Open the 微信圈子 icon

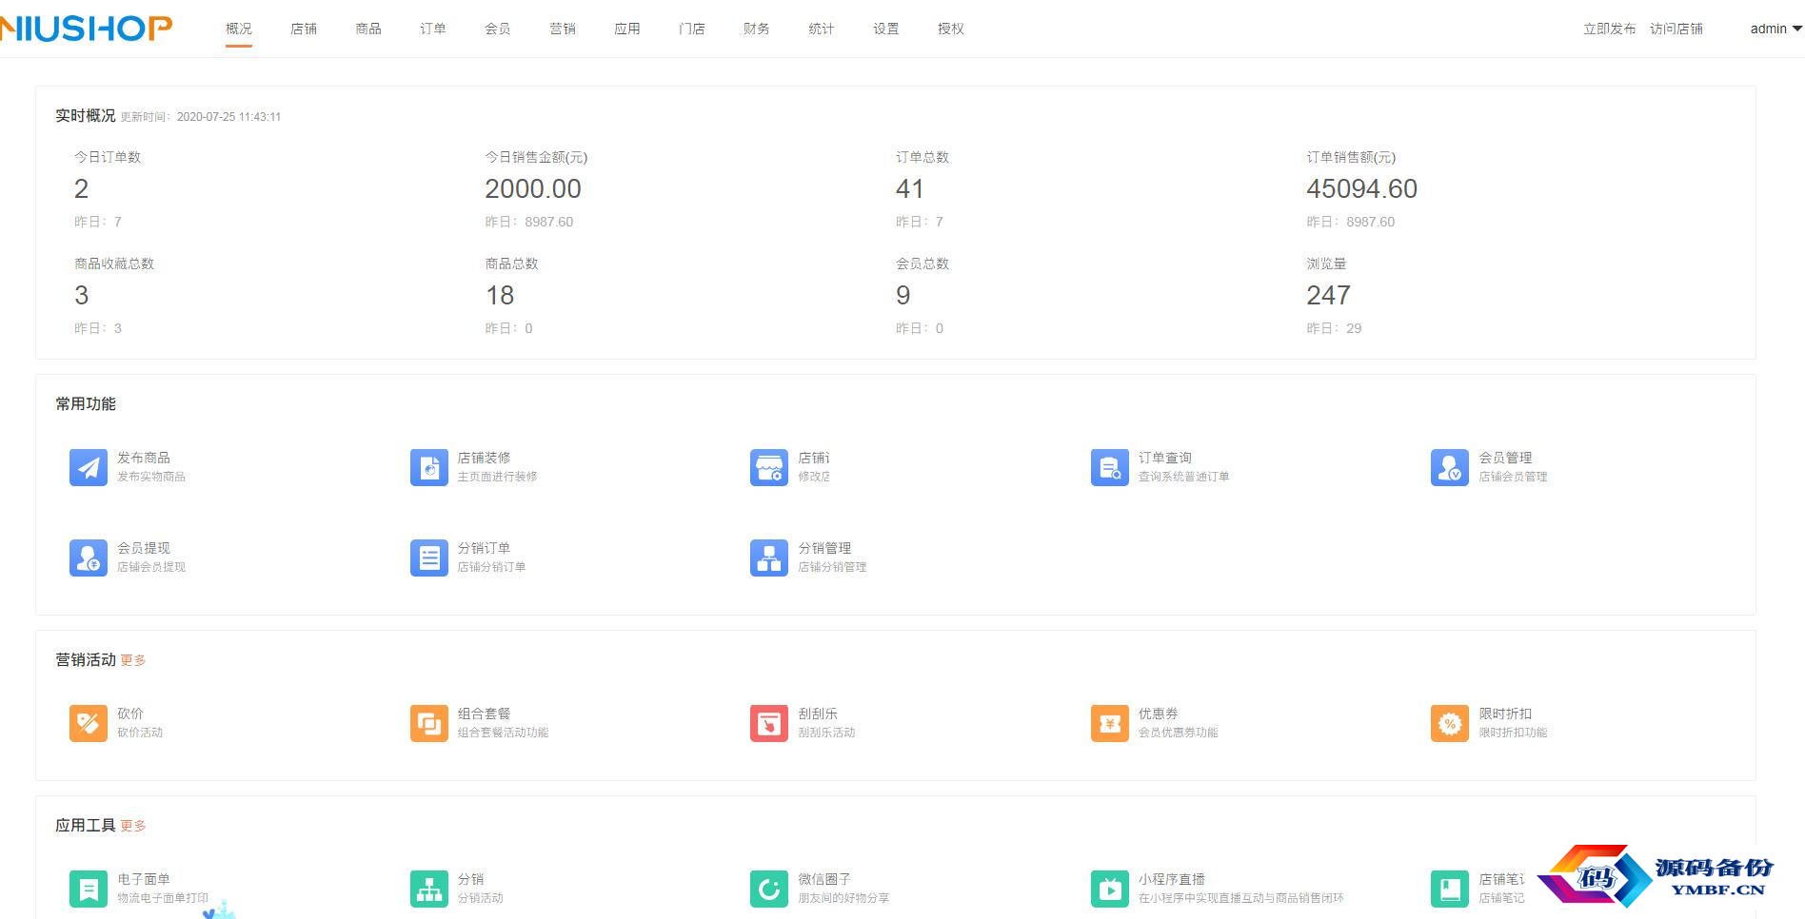[769, 889]
